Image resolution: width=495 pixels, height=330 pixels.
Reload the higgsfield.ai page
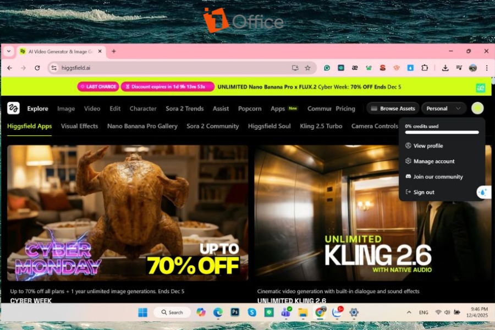tap(37, 68)
